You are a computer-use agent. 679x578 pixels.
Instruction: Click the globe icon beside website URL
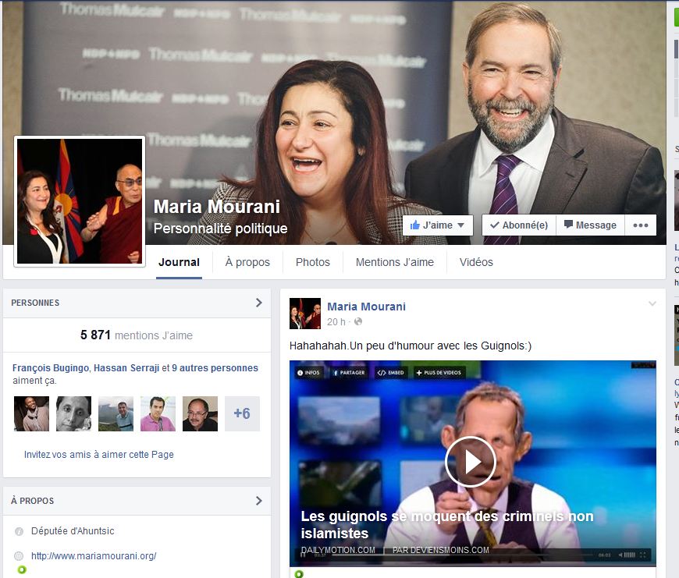coord(19,556)
